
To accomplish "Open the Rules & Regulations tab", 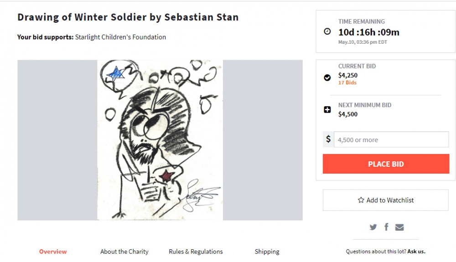I will tap(196, 252).
